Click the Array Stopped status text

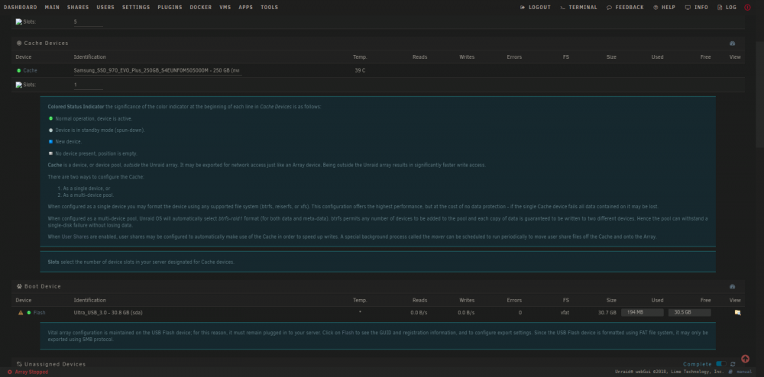31,372
